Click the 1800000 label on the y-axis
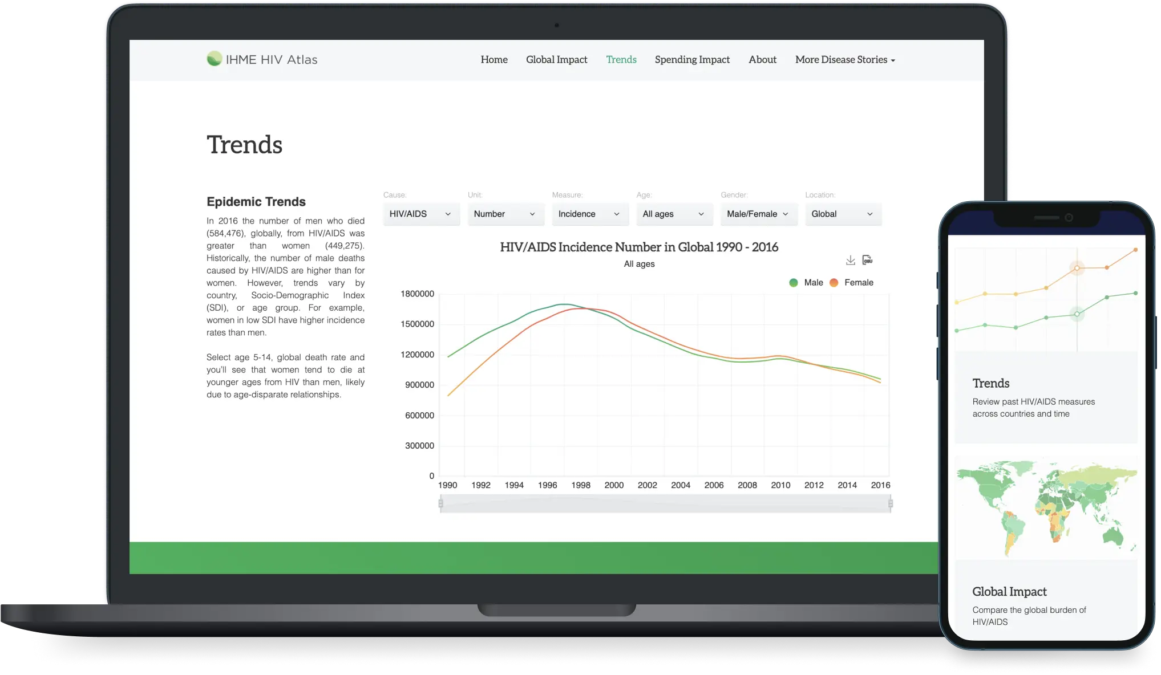1161x675 pixels. coord(417,294)
